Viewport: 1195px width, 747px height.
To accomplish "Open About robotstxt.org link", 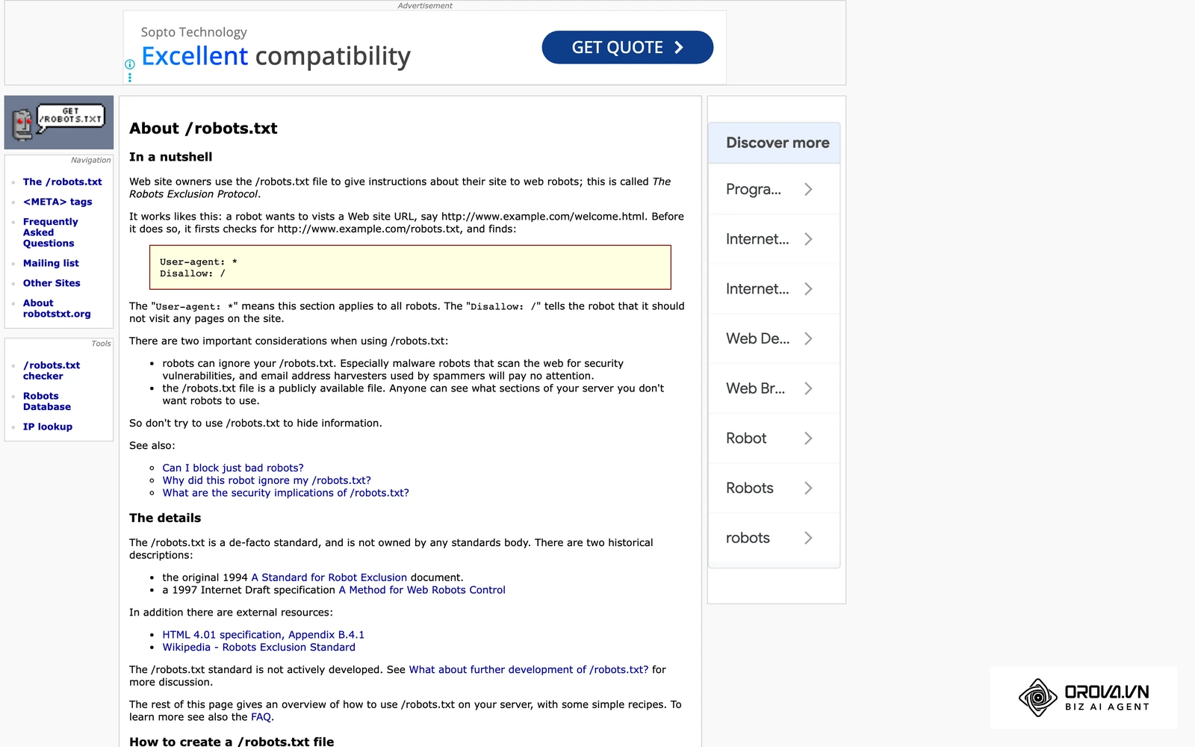I will 57,309.
